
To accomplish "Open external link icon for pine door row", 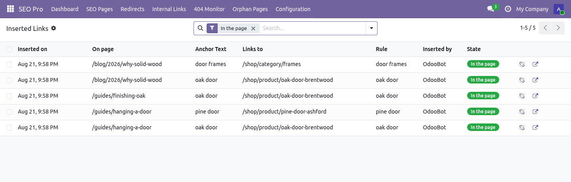I will coord(535,112).
